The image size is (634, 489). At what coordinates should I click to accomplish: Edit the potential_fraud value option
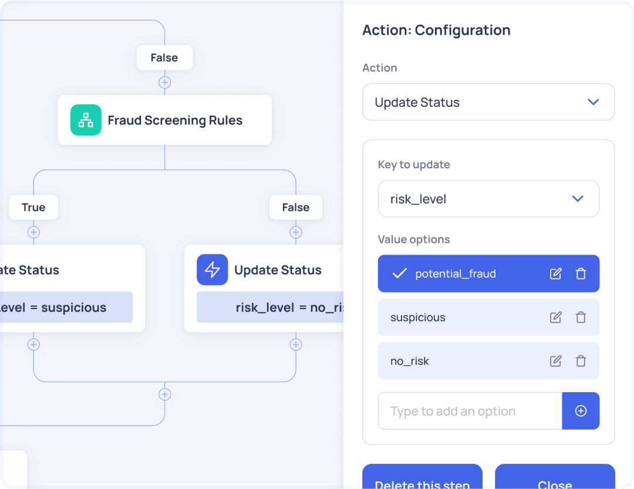555,274
